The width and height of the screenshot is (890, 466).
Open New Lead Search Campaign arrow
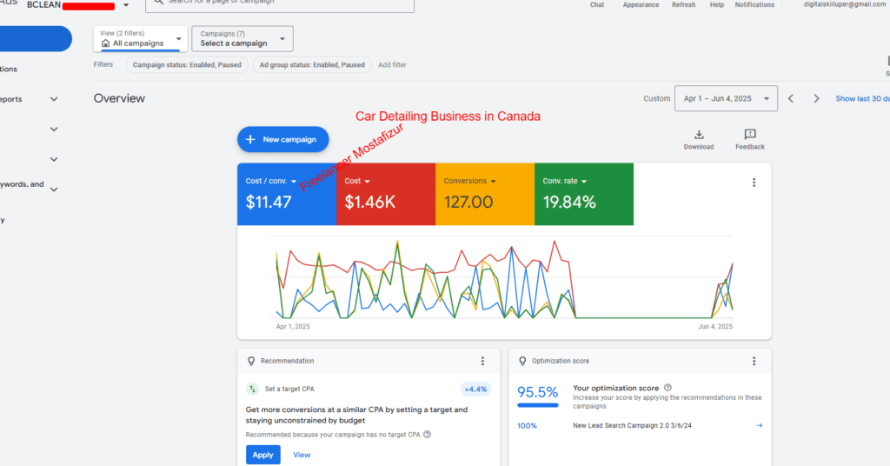[x=759, y=425]
